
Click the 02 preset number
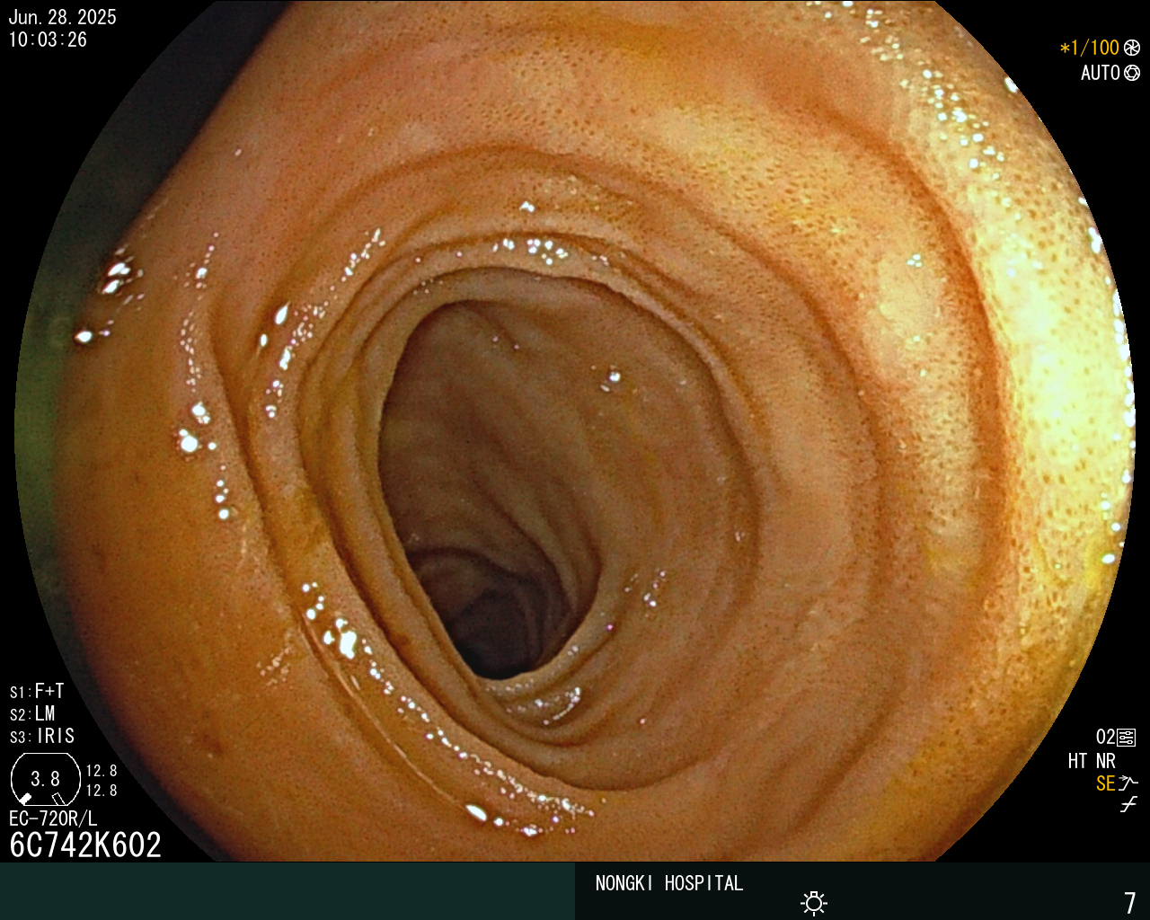(x=1105, y=738)
